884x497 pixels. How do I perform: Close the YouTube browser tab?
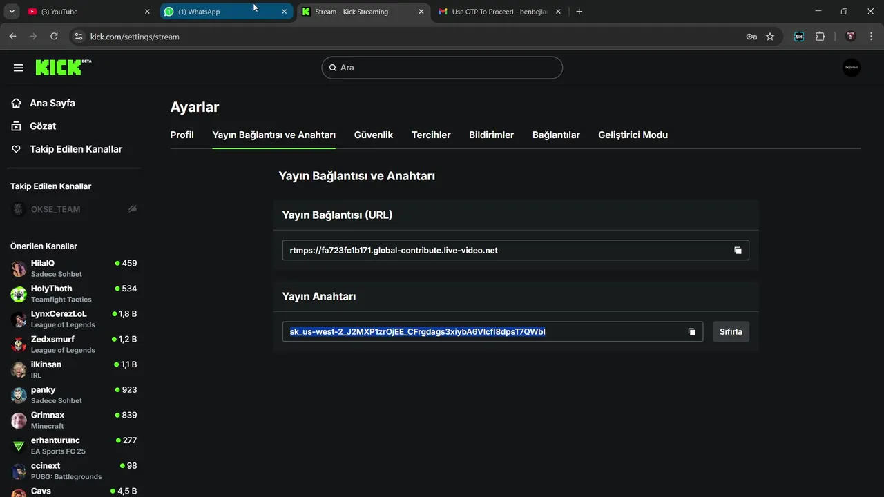[x=146, y=12]
